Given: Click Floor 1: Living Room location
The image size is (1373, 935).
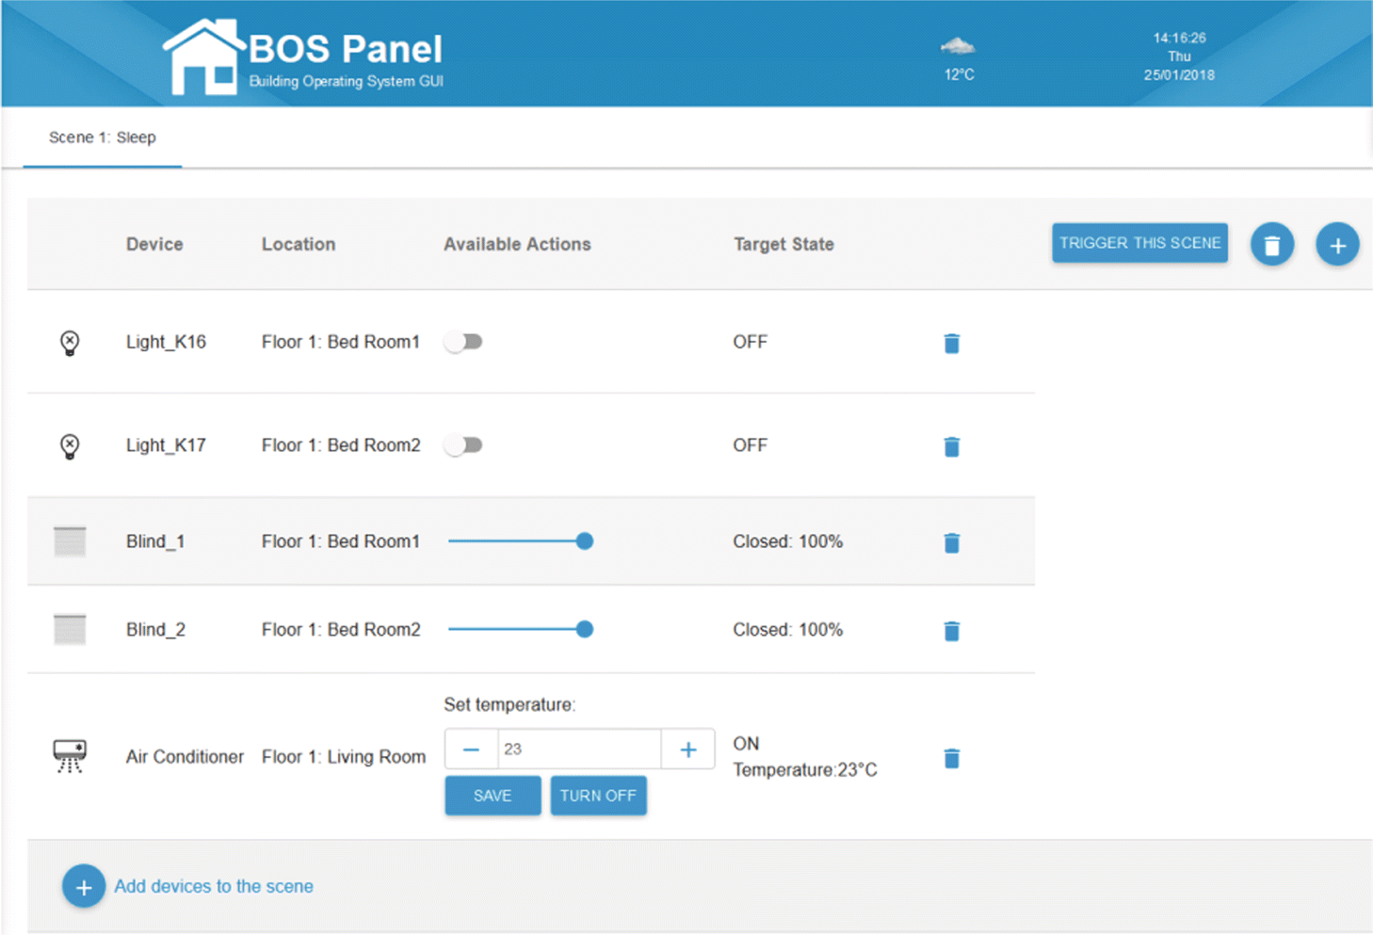Looking at the screenshot, I should pyautogui.click(x=344, y=756).
